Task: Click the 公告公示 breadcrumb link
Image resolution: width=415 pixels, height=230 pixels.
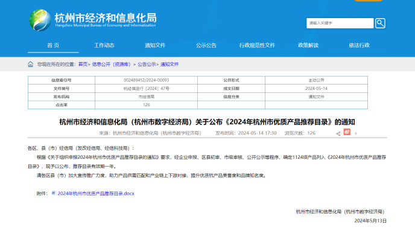Action: point(147,65)
